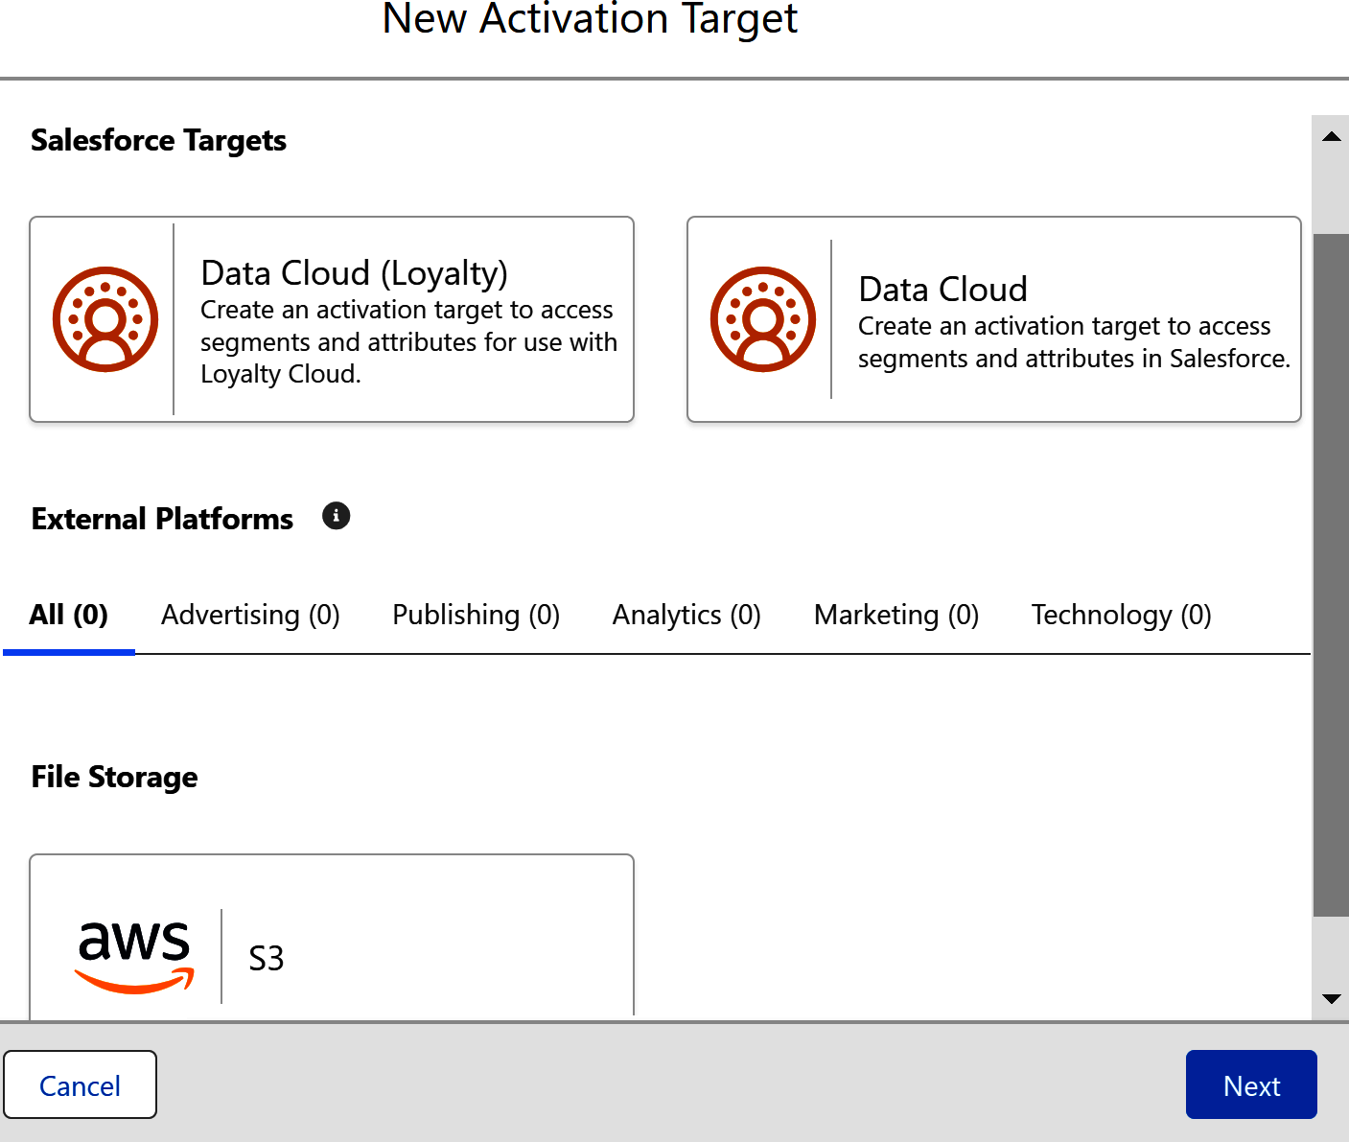Choose the Data Cloud card title

(942, 290)
